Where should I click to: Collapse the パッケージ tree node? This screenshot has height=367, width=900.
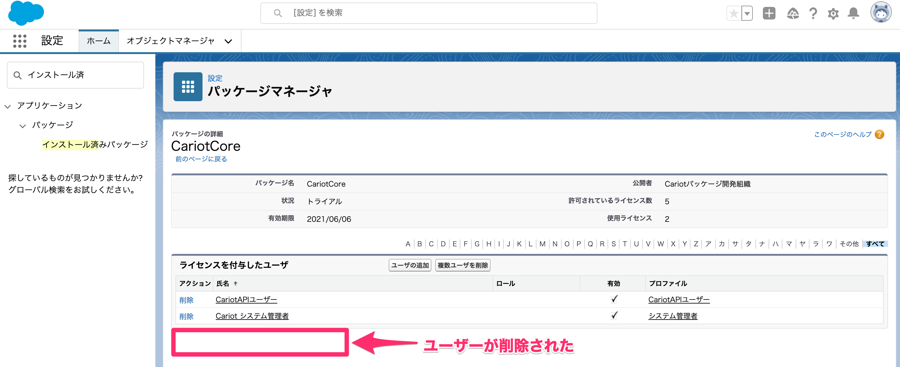[22, 126]
